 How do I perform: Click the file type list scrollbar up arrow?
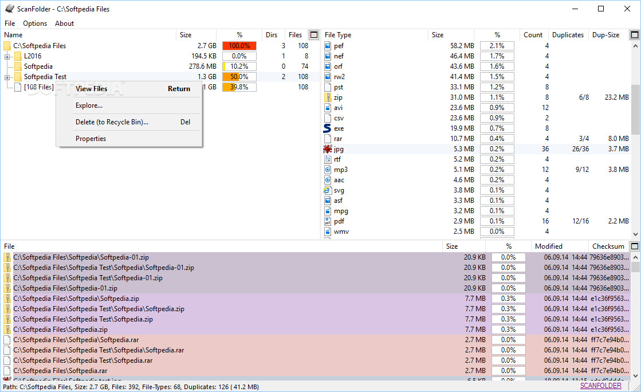click(636, 46)
